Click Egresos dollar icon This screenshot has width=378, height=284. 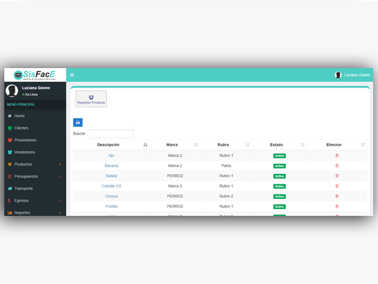9,201
